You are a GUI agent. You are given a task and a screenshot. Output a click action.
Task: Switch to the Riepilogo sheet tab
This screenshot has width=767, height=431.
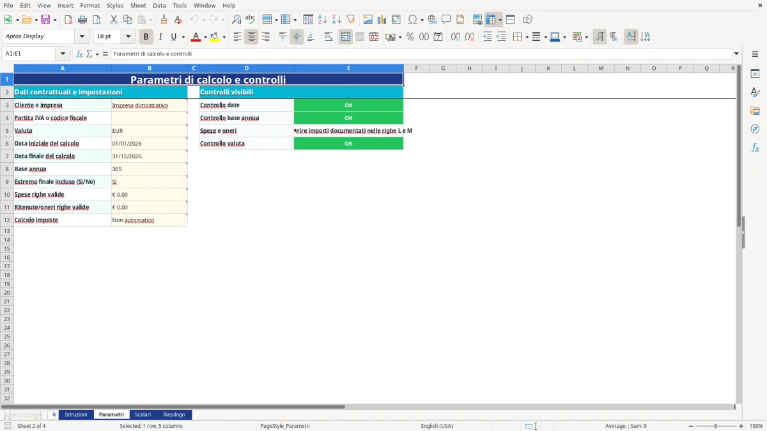pyautogui.click(x=174, y=414)
